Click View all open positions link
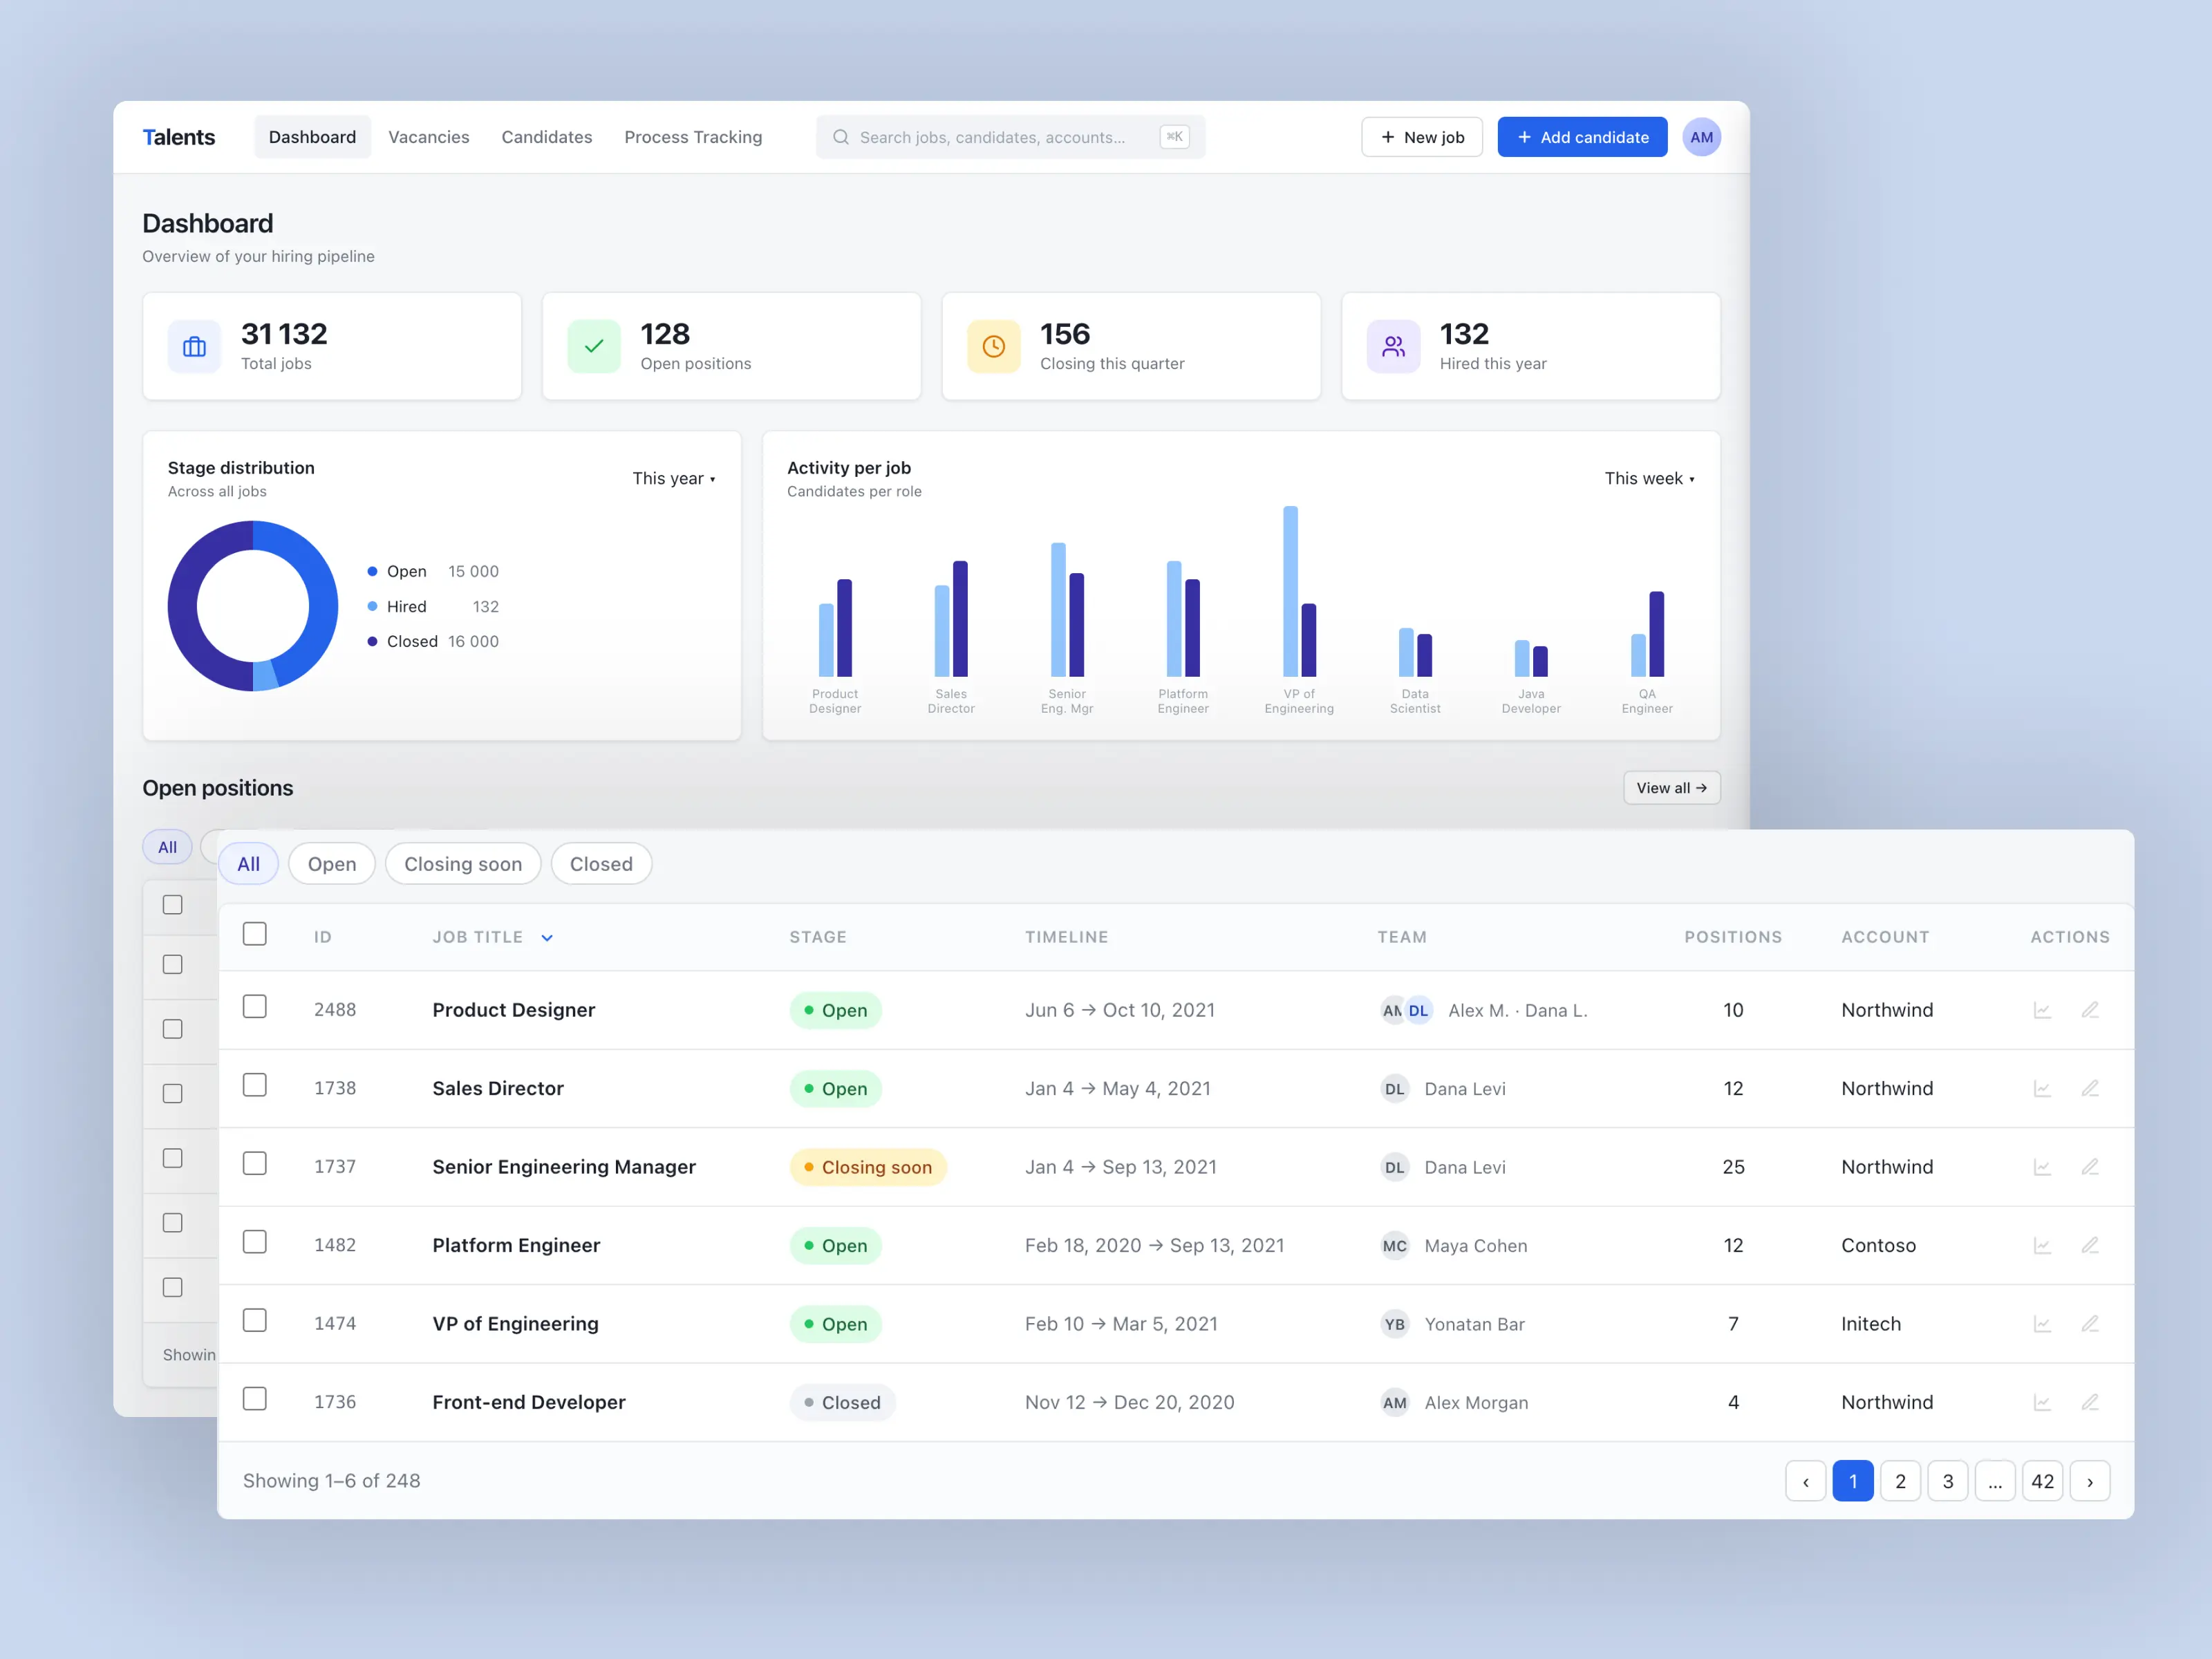The width and height of the screenshot is (2212, 1659). click(1671, 788)
